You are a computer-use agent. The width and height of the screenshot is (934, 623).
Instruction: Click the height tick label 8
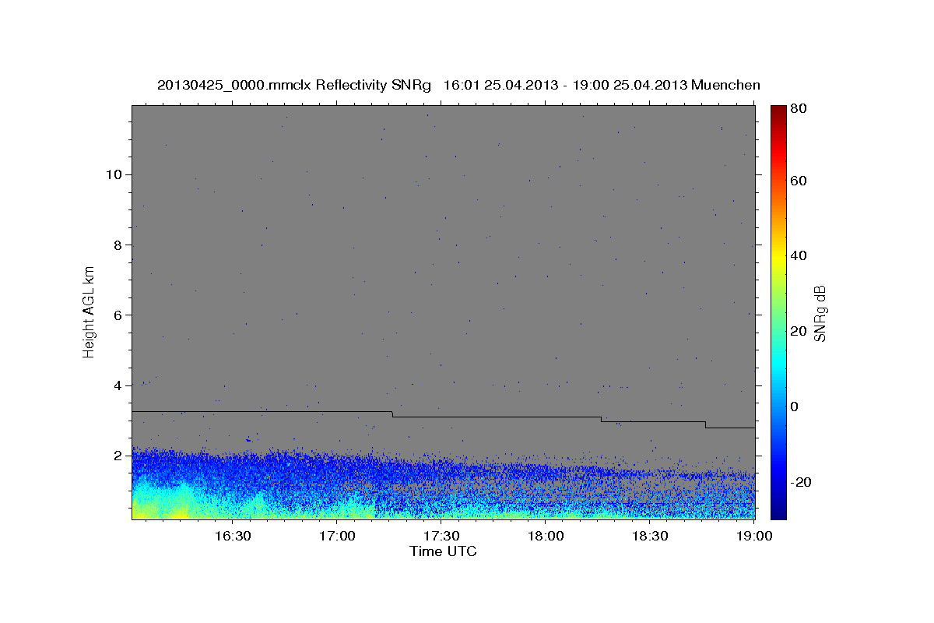(119, 245)
